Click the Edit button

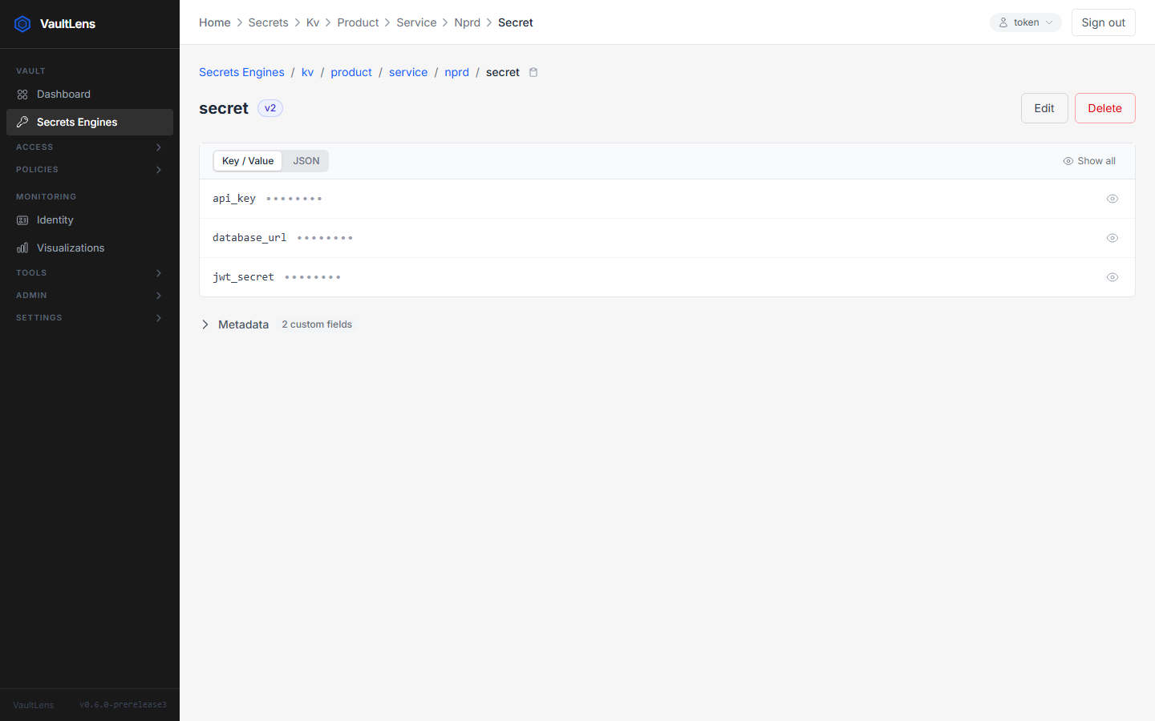coord(1044,108)
